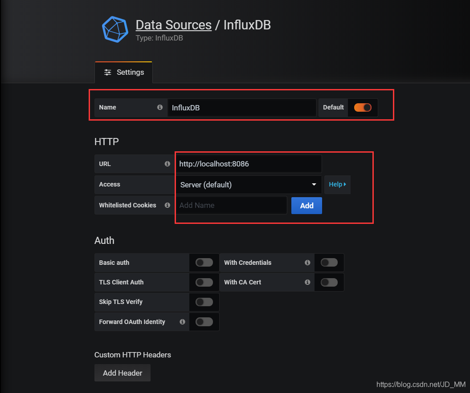Click the HTTP section heading

tap(106, 142)
